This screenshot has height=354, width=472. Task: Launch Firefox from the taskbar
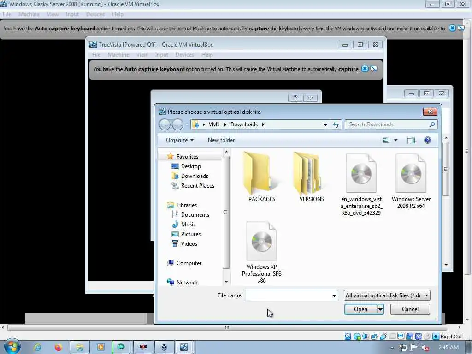point(58,347)
